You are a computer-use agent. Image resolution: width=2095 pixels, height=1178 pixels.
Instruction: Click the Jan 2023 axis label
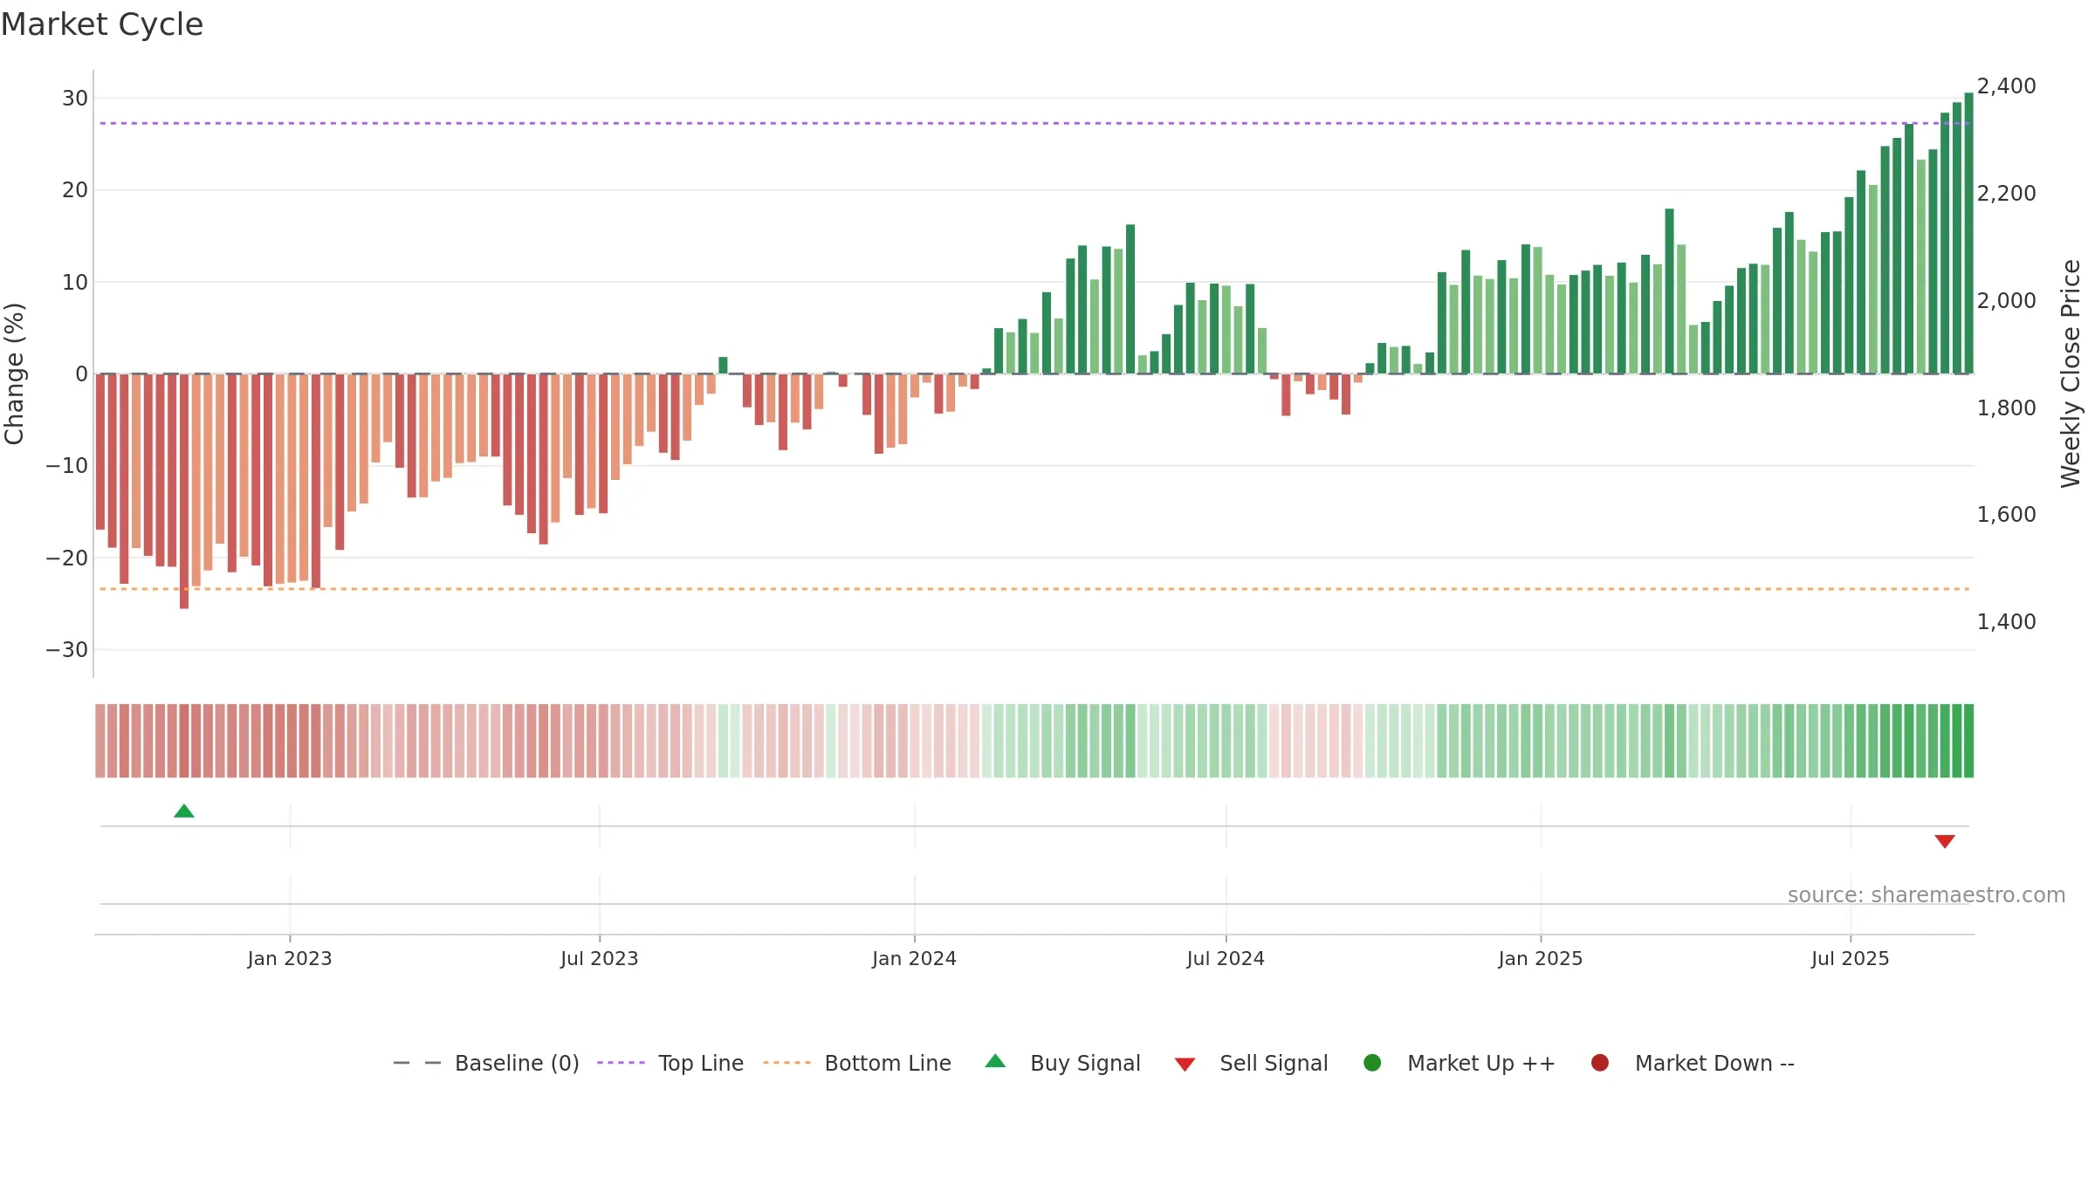point(290,958)
